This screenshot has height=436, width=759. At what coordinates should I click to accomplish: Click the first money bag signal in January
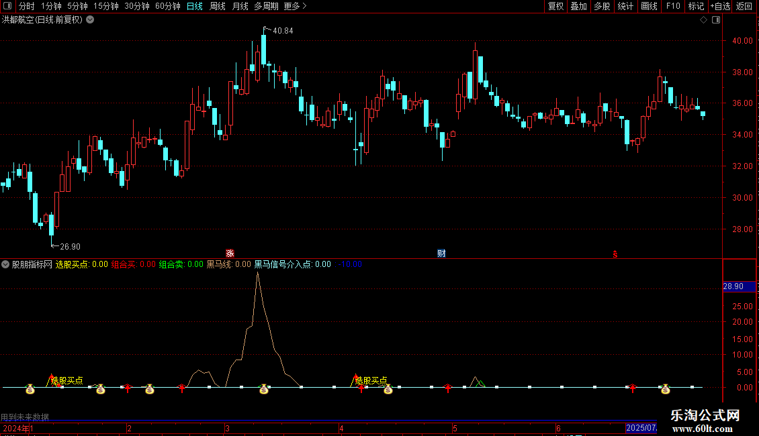pyautogui.click(x=30, y=388)
